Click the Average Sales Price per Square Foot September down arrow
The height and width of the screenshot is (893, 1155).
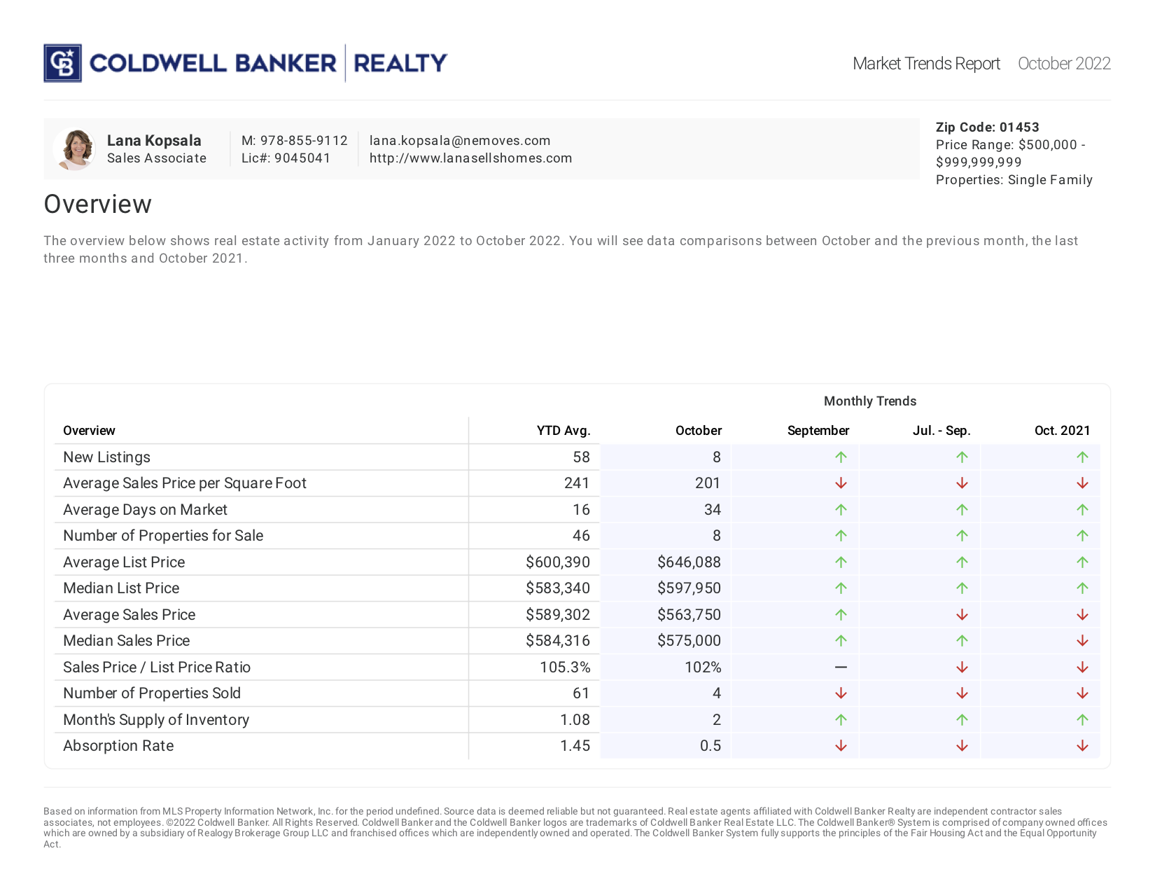point(841,483)
